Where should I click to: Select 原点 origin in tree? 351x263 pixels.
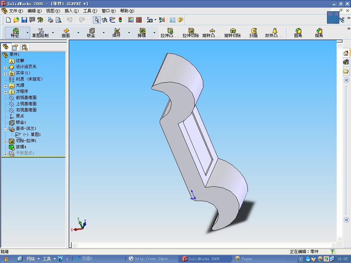(x=16, y=116)
